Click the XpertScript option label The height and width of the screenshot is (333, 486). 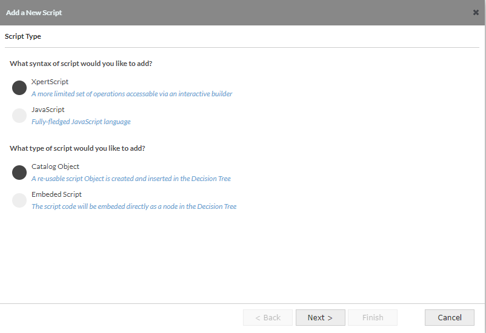tap(50, 82)
